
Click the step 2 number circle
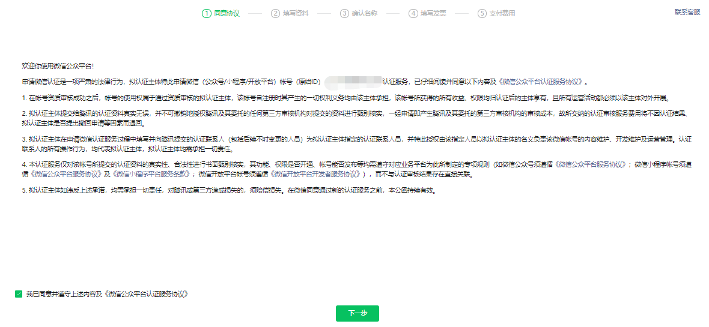(275, 13)
